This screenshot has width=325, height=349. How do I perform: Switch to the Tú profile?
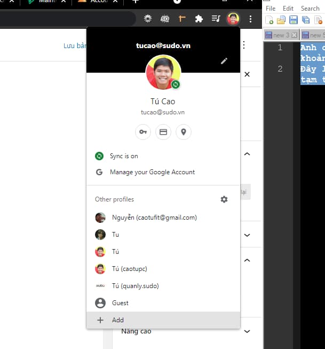click(x=163, y=252)
